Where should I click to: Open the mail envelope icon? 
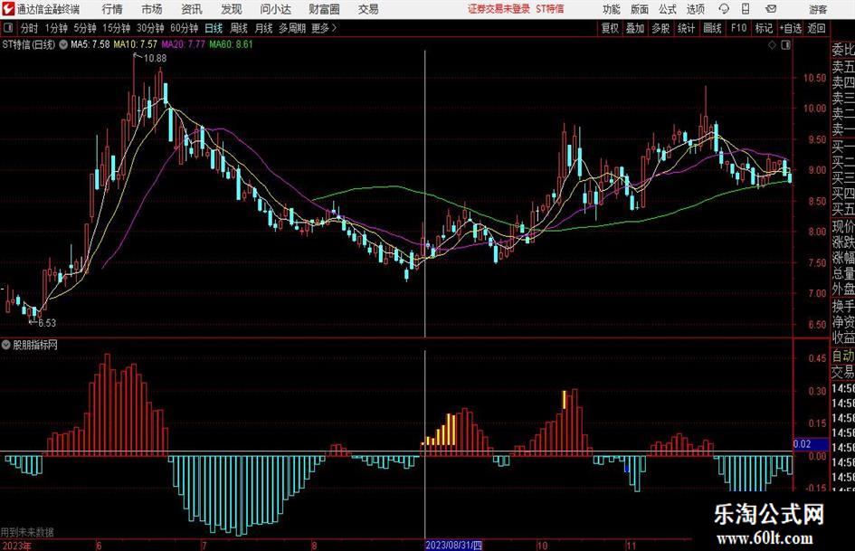[x=771, y=9]
